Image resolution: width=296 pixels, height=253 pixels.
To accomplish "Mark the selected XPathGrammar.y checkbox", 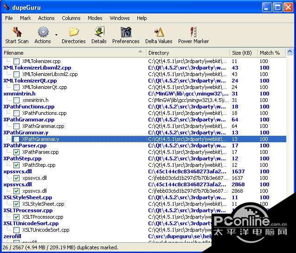I will pyautogui.click(x=17, y=139).
